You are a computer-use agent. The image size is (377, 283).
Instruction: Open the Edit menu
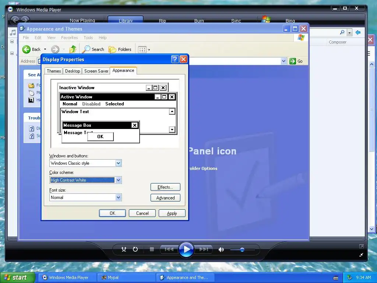tap(38, 38)
